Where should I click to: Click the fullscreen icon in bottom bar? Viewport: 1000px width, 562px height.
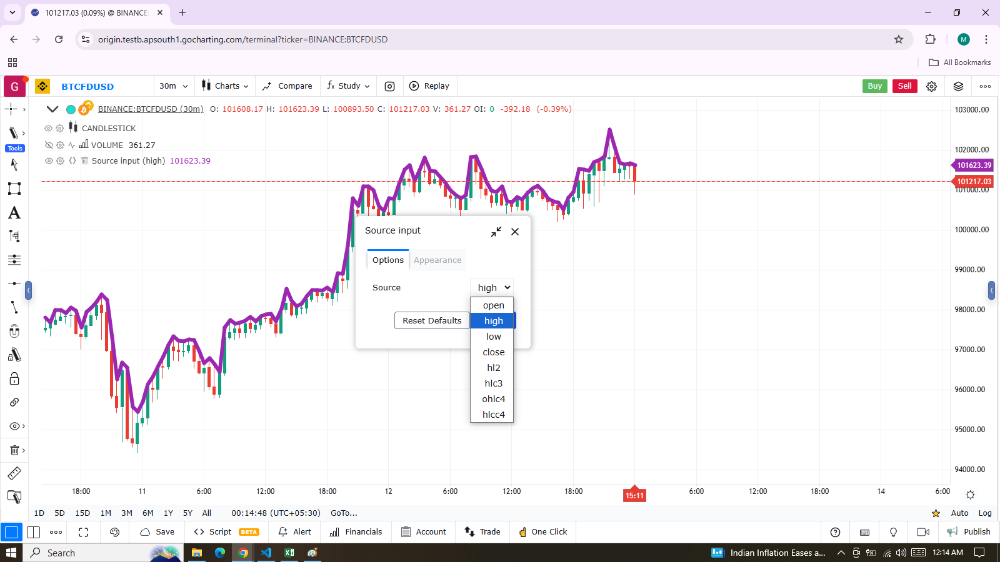[x=83, y=532]
